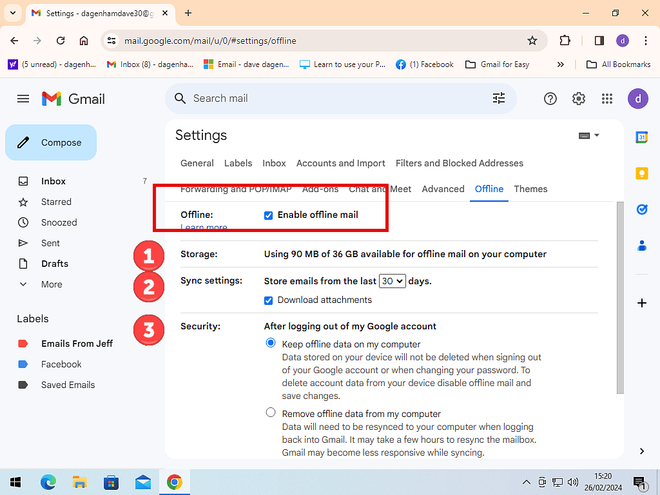Click the Gmail support help icon
The width and height of the screenshot is (660, 495).
[550, 99]
